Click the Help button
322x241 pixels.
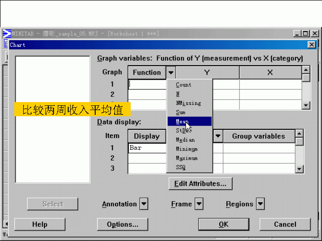pos(39,224)
